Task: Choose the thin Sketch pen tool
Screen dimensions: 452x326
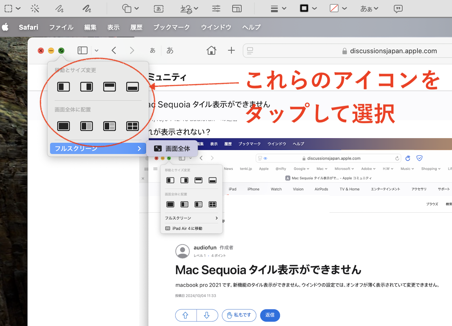Action: 59,8
